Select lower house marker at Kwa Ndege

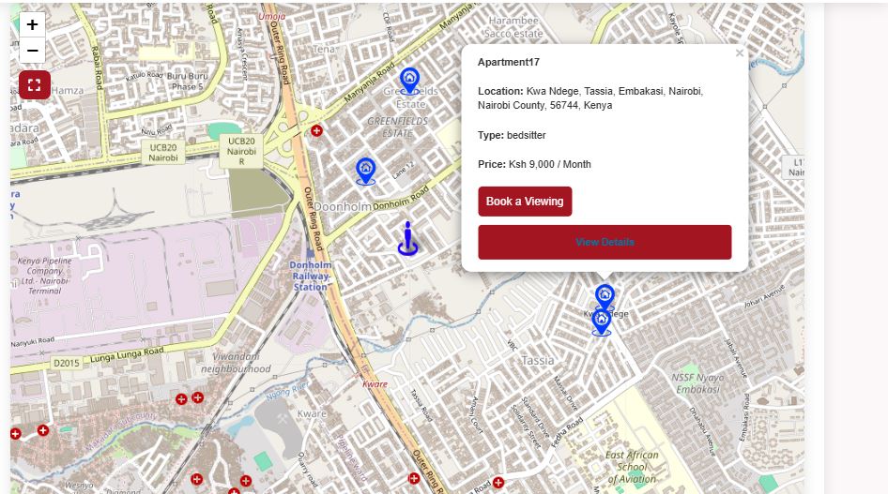tap(601, 322)
